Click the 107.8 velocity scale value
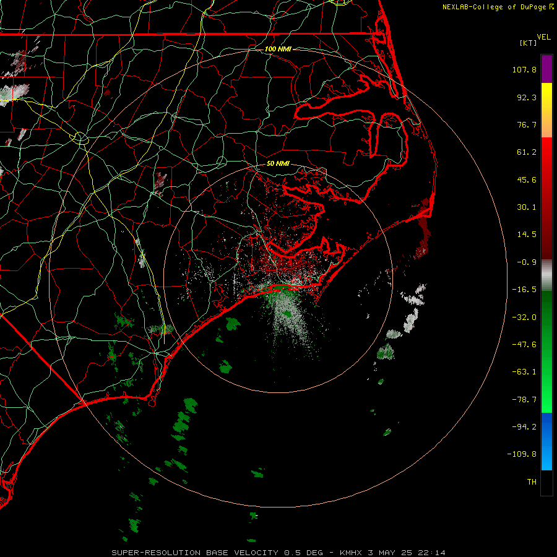Screen dimensions: 557x557 (524, 69)
